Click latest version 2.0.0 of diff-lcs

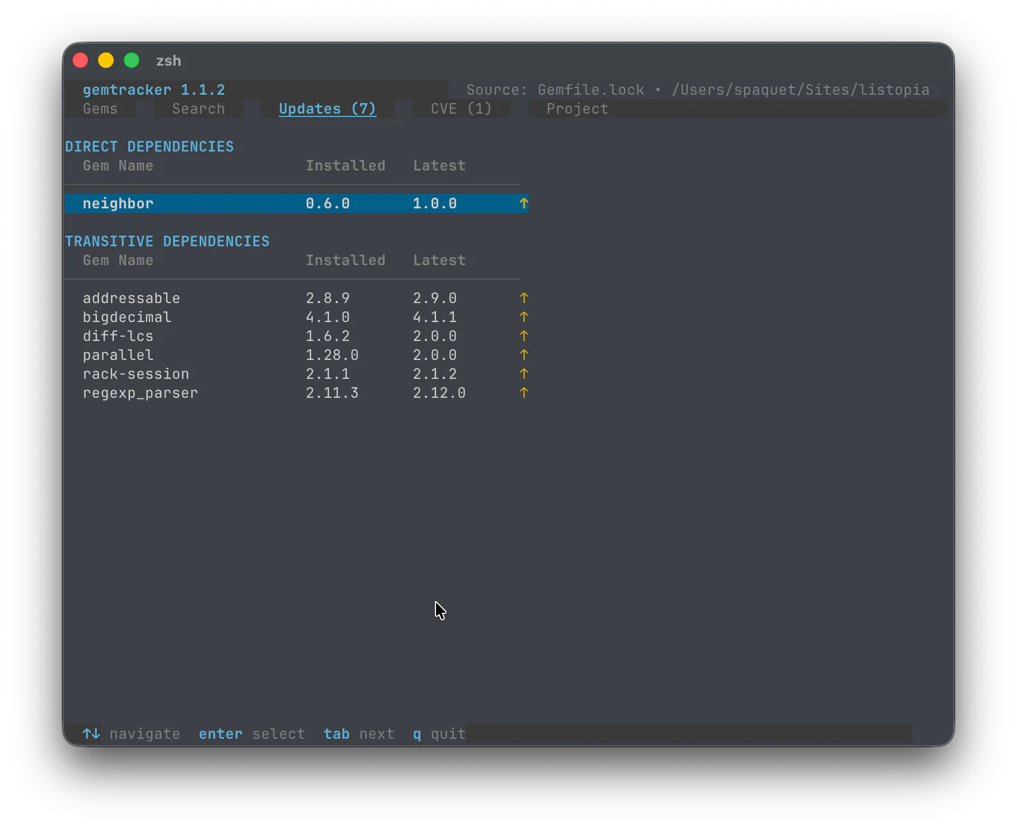(435, 336)
